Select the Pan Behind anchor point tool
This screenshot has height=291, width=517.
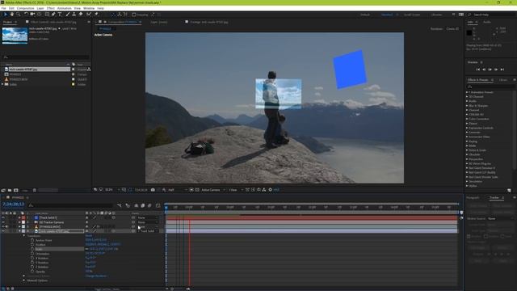[x=40, y=15]
